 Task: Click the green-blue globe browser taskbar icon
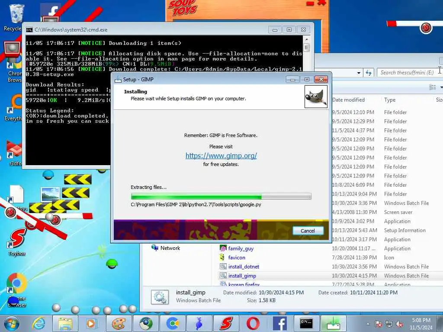146,323
